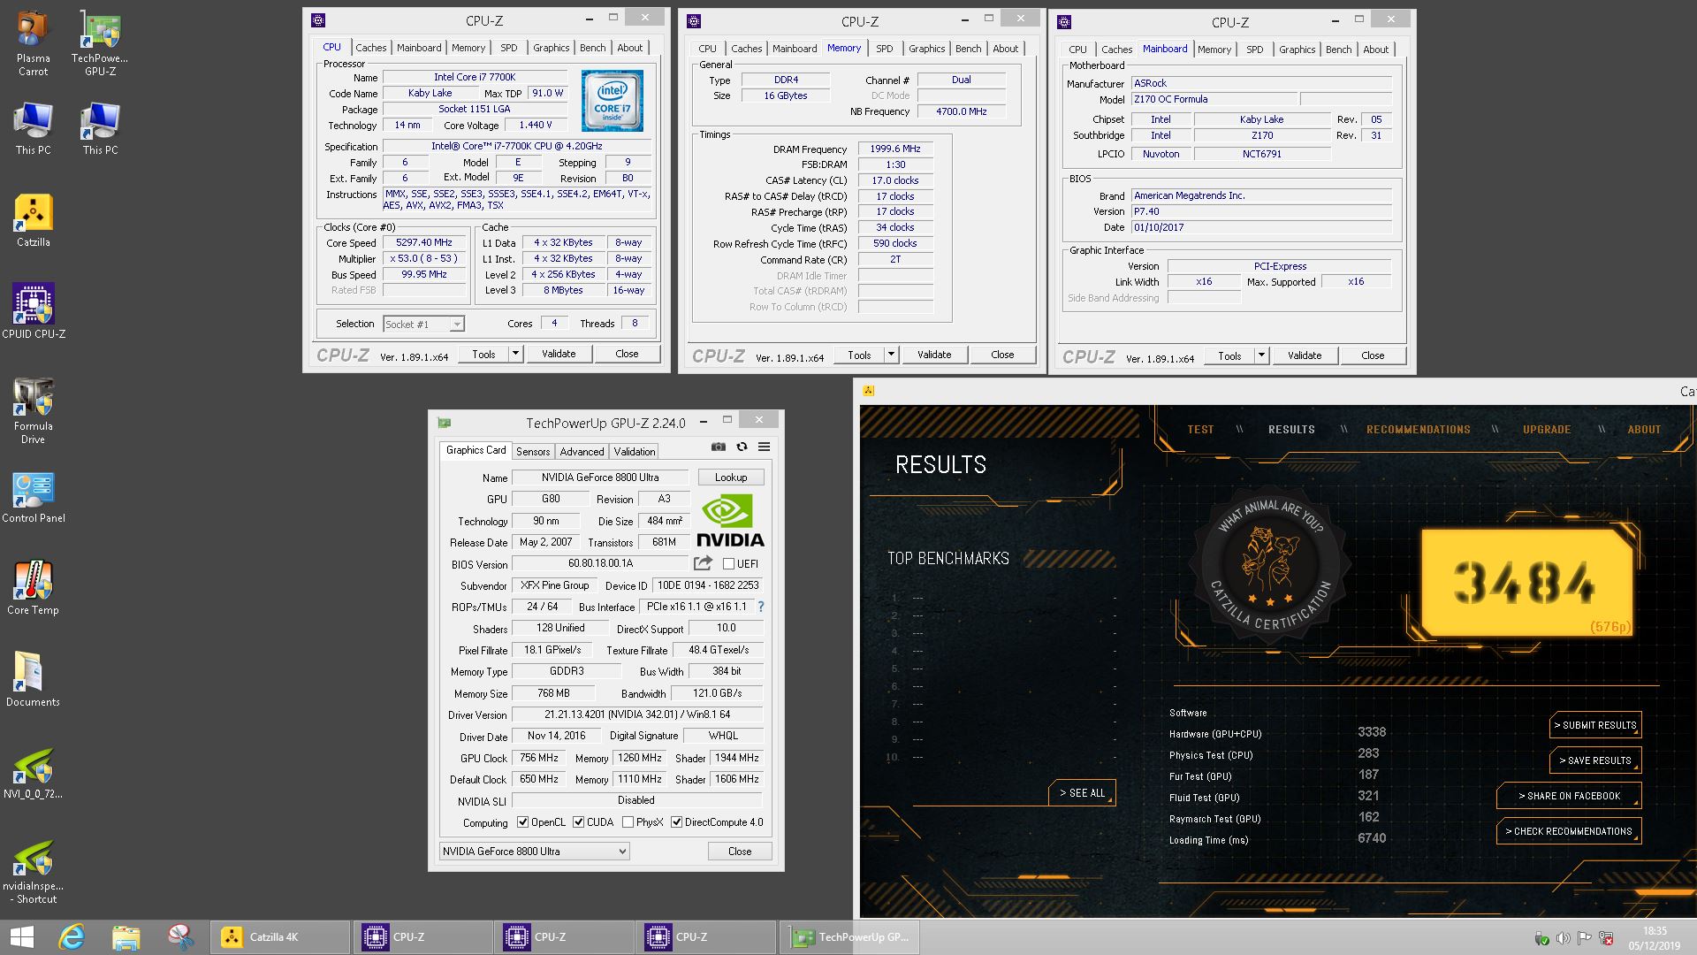
Task: Click CHECK RECOMMENDATIONS in Catzilla
Action: coord(1569,831)
